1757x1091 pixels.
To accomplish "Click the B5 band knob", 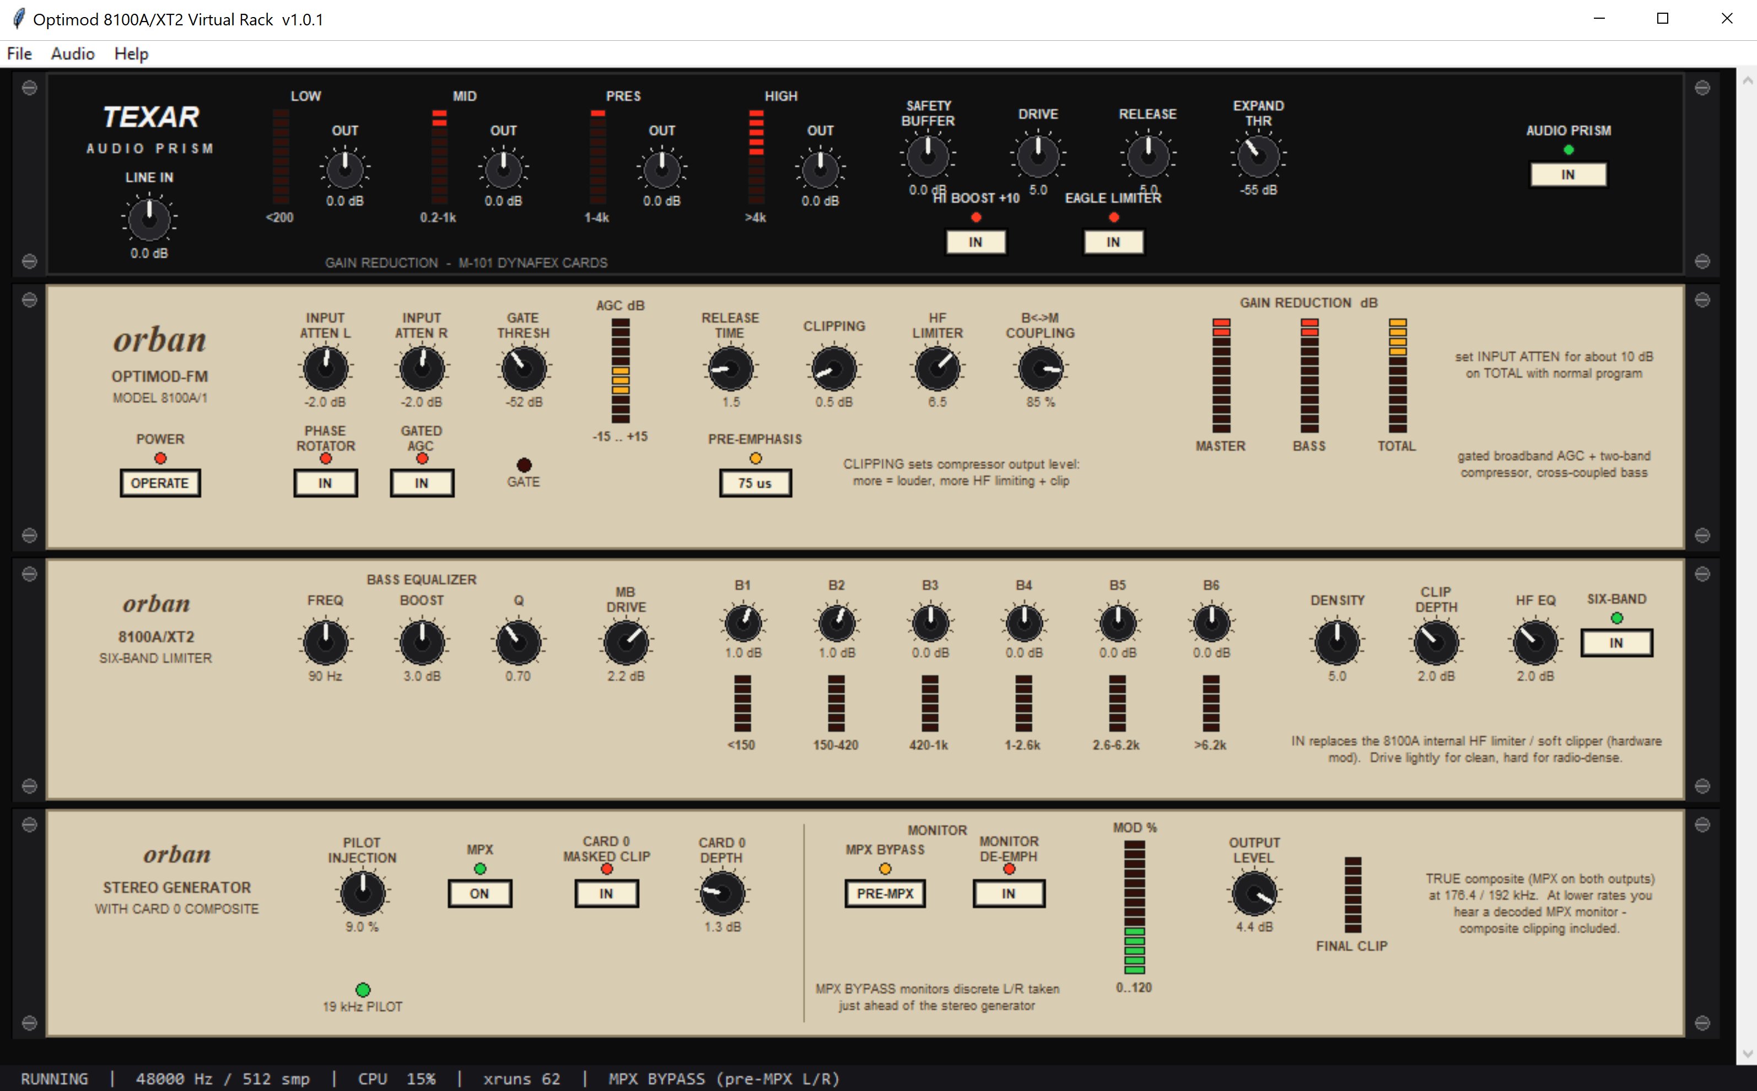I will tap(1118, 623).
